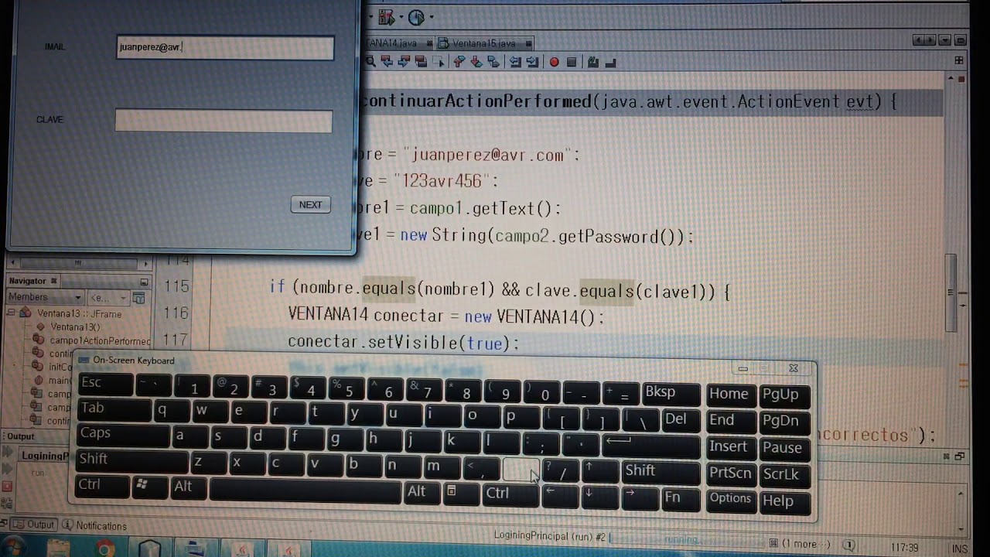Open Chrome from the Windows taskbar
Screen dimensions: 990x557
105,548
